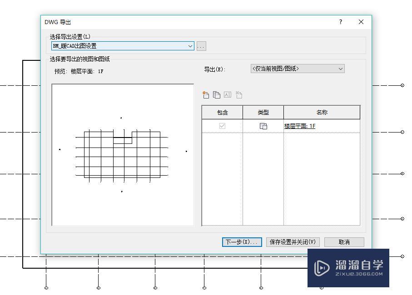The height and width of the screenshot is (295, 412).
Task: Toggle the include checkbox for 楼层平面: 1F
Action: (x=222, y=126)
